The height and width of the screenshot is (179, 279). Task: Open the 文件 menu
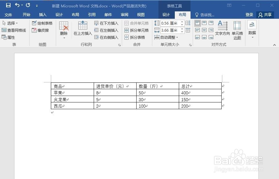pyautogui.click(x=8, y=15)
